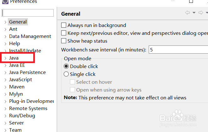Screen dimensions: 208x132
Task: Expand the Run/Debug category arrow
Action: tap(6, 116)
